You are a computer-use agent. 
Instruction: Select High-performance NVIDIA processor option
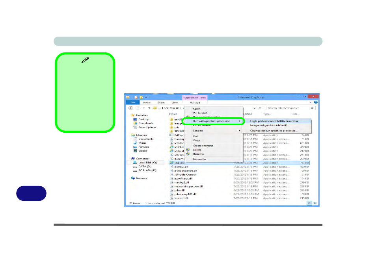[x=277, y=121]
